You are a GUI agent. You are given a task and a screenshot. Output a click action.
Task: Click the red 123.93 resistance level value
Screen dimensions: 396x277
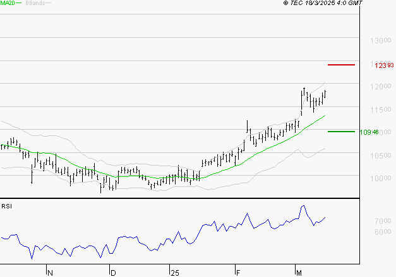click(x=384, y=65)
